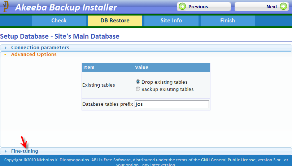The height and width of the screenshot is (166, 292).
Task: Click the green back arrow on Previous
Action: point(182,6)
